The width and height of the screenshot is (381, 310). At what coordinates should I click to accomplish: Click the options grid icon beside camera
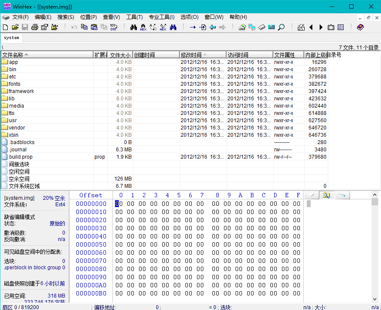point(341,27)
